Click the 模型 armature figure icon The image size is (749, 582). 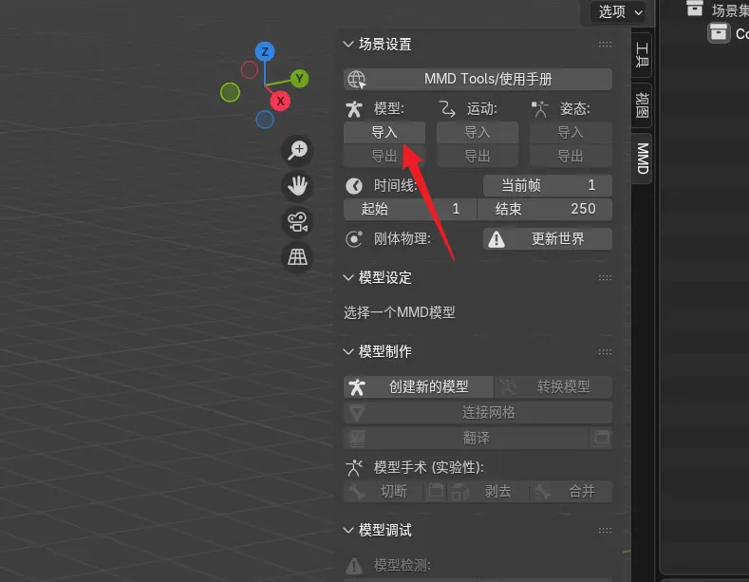tap(354, 109)
